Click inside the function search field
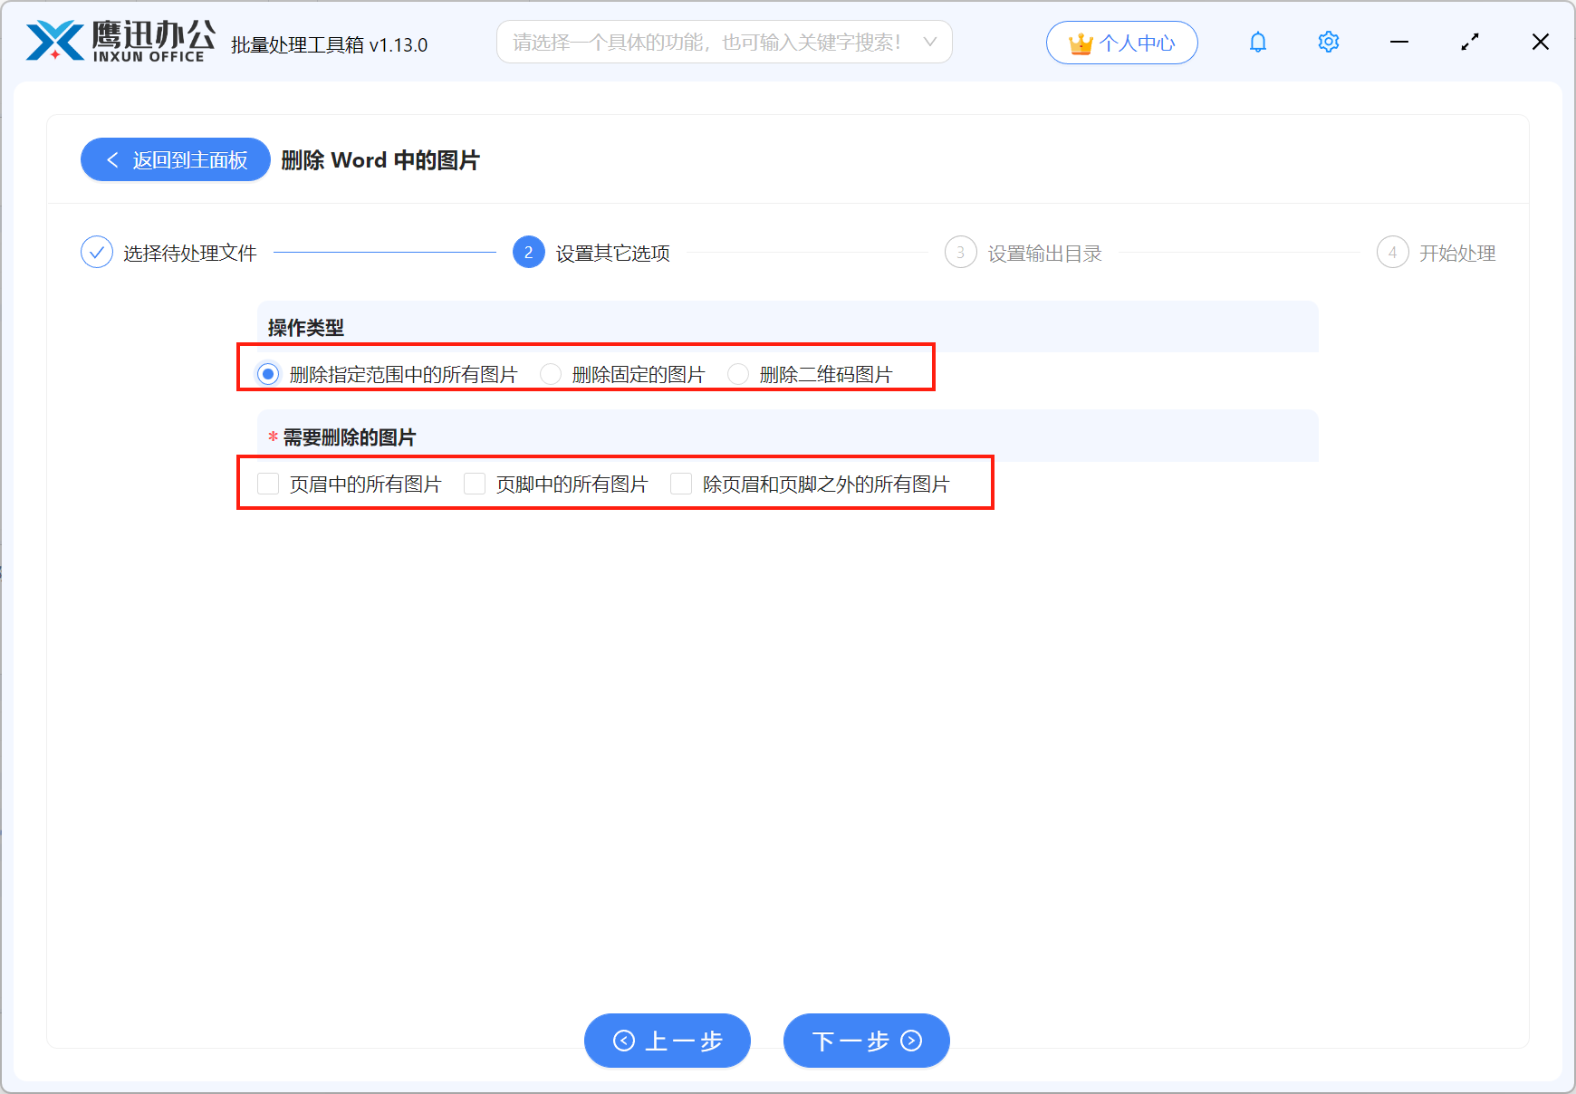Screen dimensions: 1576x1094 pyautogui.click(x=706, y=42)
